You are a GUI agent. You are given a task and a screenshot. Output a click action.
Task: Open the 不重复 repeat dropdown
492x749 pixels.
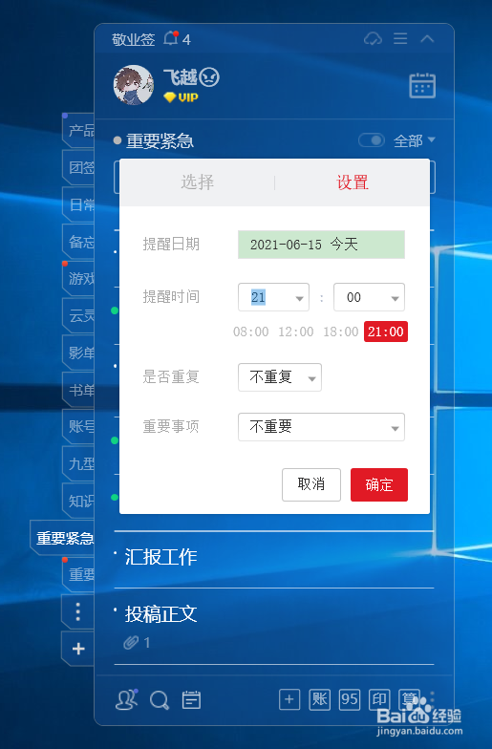tap(279, 377)
